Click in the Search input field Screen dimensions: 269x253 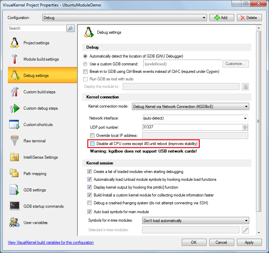point(37,28)
